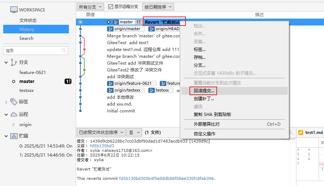Expand the origin remote node
Image resolution: width=324 pixels, height=186 pixels.
pos(14,125)
